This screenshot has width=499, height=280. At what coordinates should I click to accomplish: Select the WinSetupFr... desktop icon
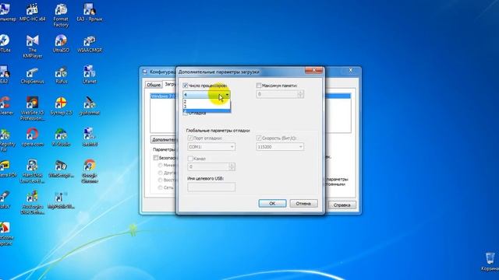pos(61,169)
